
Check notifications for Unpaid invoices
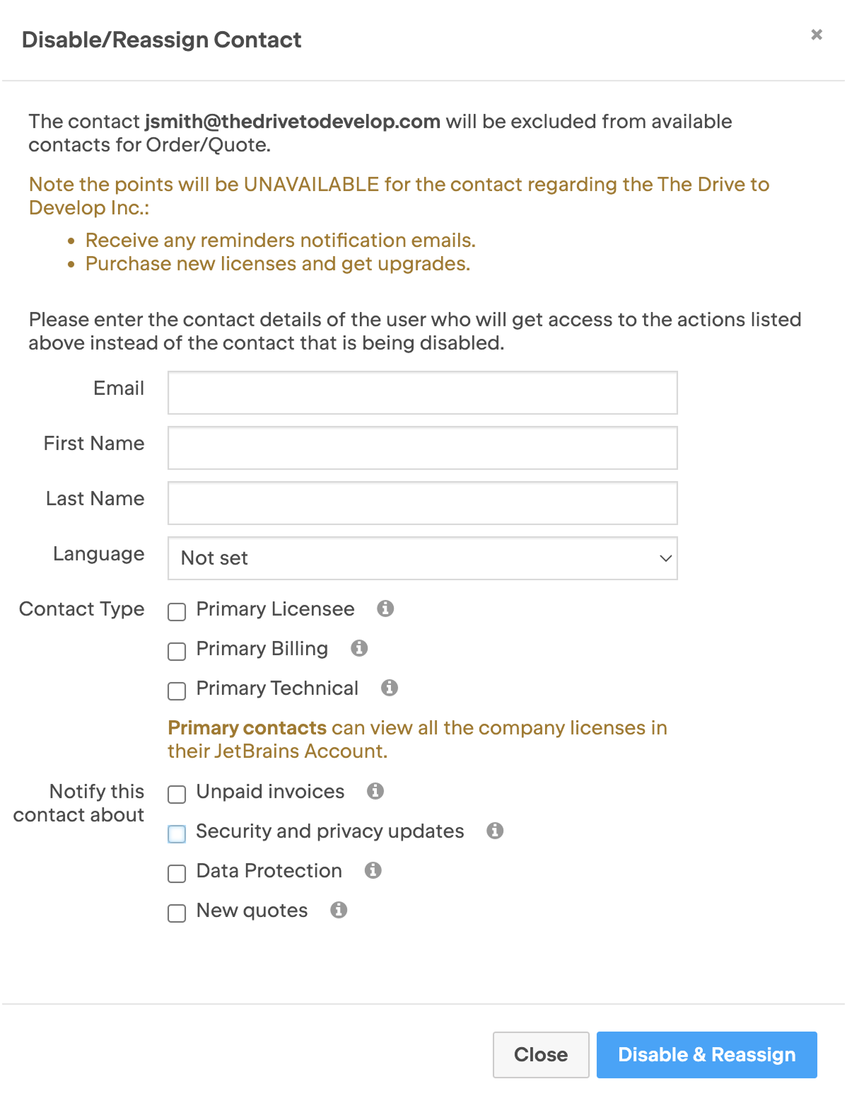176,795
